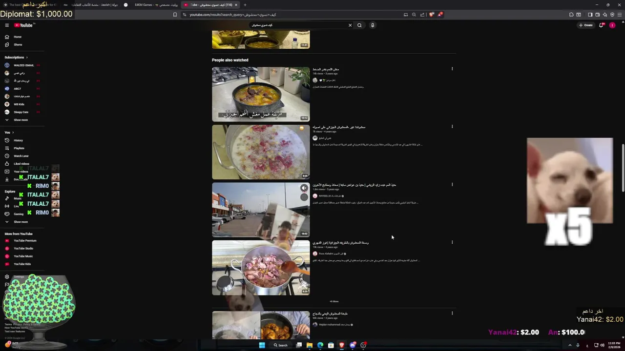Open browser main hamburger menu
This screenshot has width=625, height=351.
click(x=619, y=15)
